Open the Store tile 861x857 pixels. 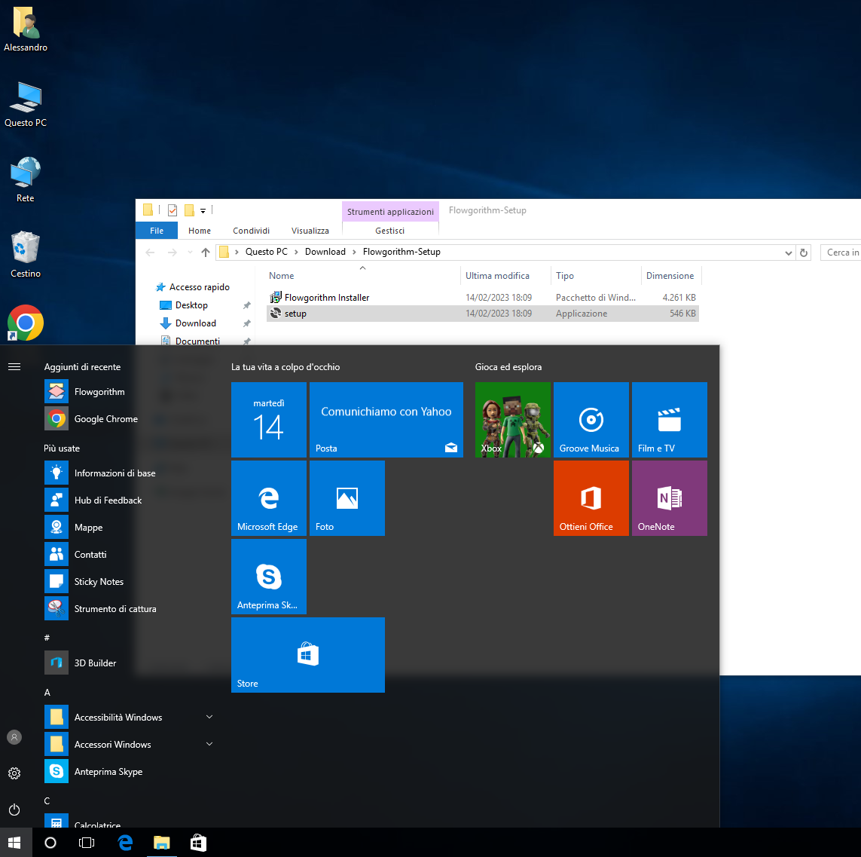(x=307, y=655)
